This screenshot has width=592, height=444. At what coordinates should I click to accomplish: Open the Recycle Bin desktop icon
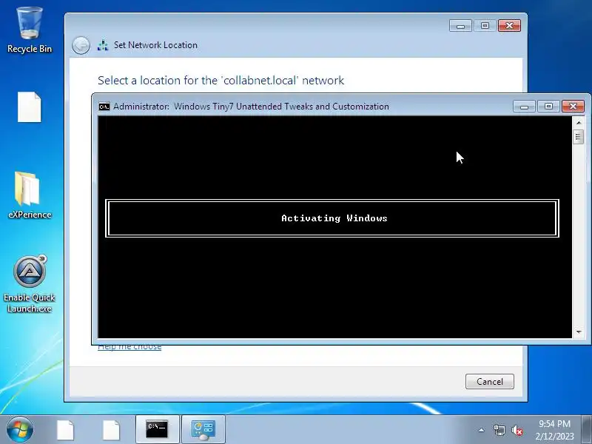point(30,30)
